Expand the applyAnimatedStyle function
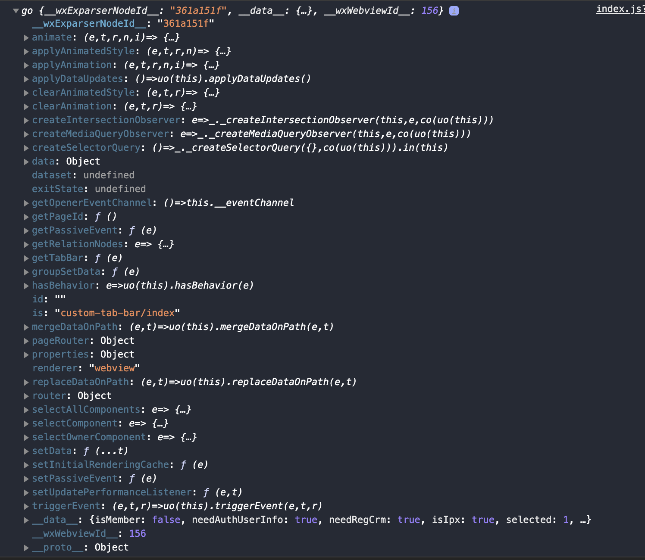This screenshot has height=560, width=645. tap(26, 52)
